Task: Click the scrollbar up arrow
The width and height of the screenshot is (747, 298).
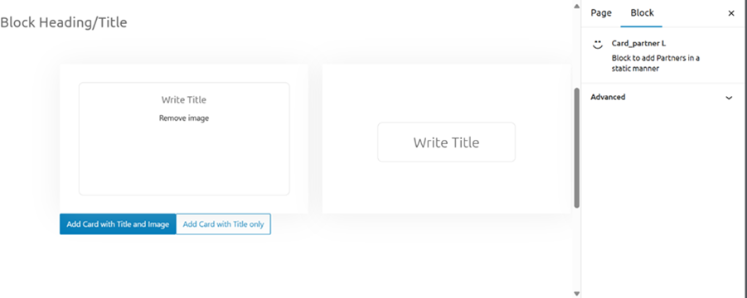Action: click(576, 6)
